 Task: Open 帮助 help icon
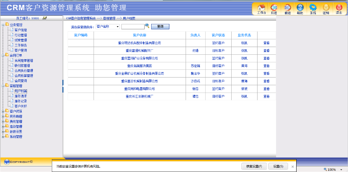[x=300, y=8]
